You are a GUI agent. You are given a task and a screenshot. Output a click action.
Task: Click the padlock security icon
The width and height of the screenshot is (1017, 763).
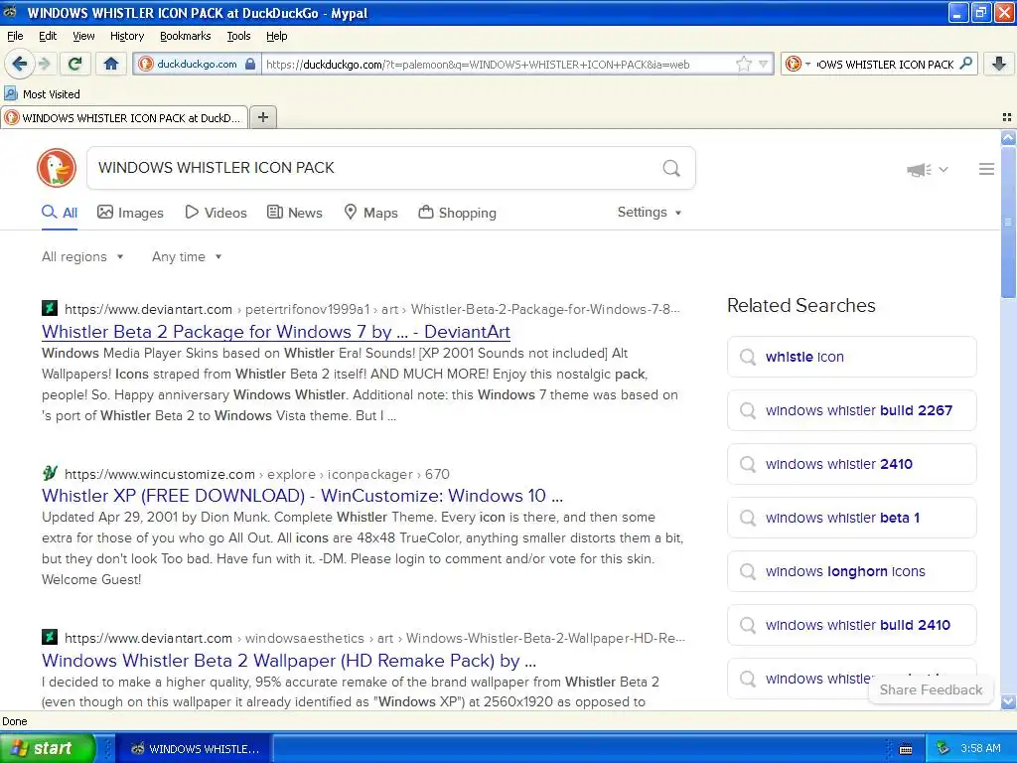pyautogui.click(x=250, y=65)
